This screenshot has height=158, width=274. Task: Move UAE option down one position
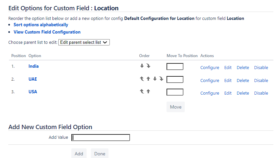pos(155,79)
